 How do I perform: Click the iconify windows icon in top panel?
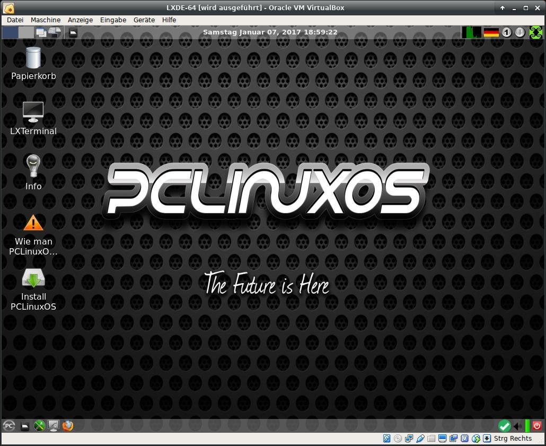point(41,32)
